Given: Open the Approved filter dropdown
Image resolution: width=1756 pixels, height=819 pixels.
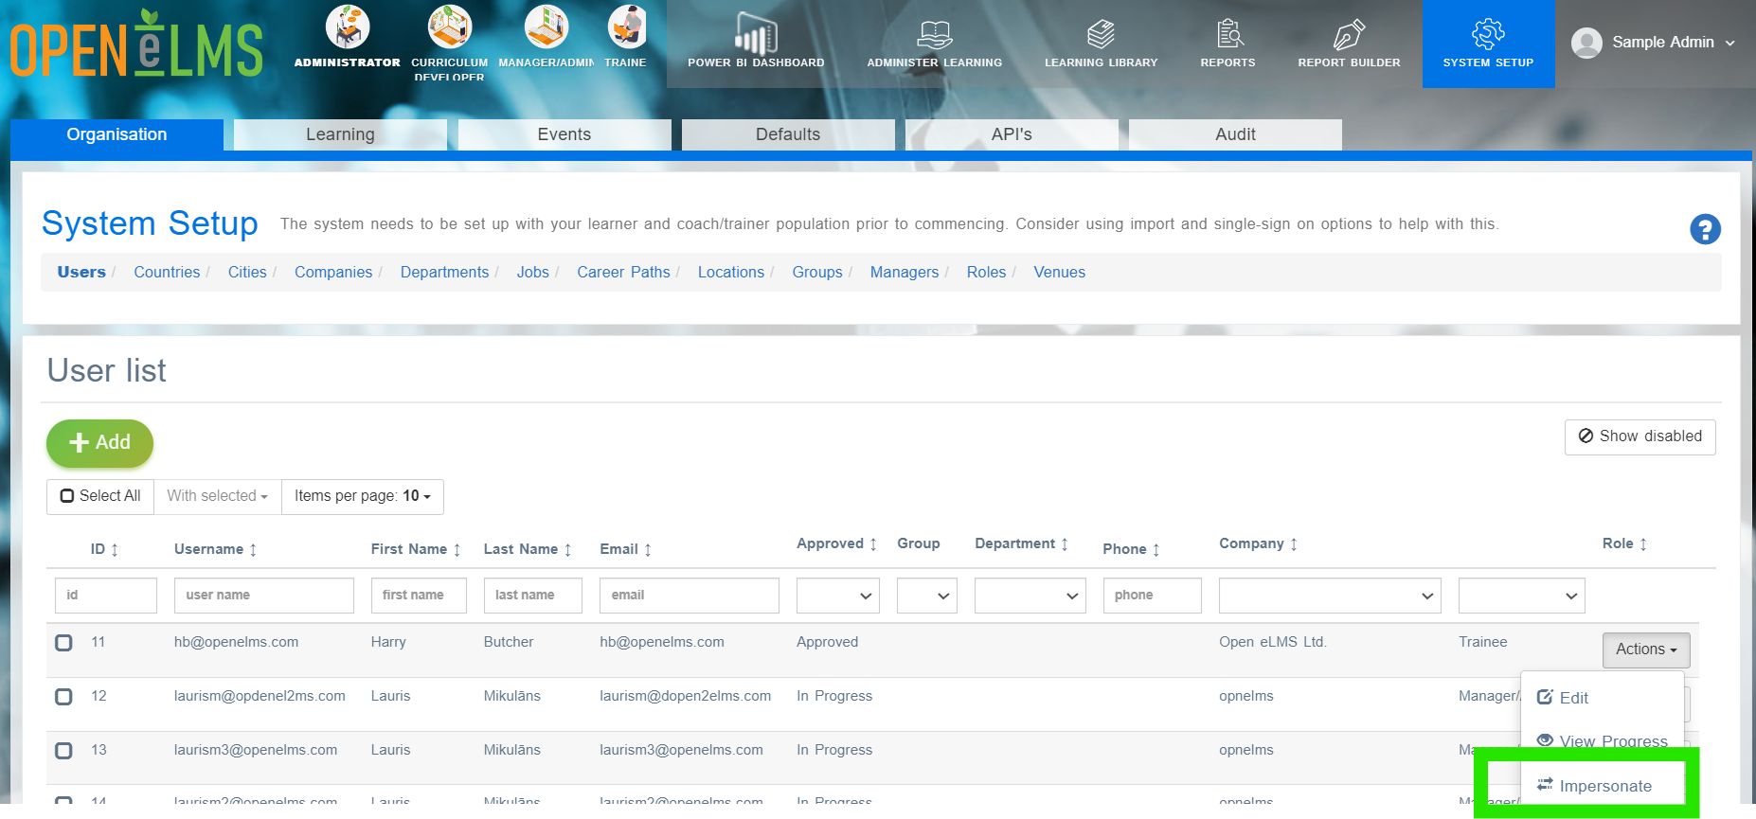Looking at the screenshot, I should pyautogui.click(x=838, y=596).
